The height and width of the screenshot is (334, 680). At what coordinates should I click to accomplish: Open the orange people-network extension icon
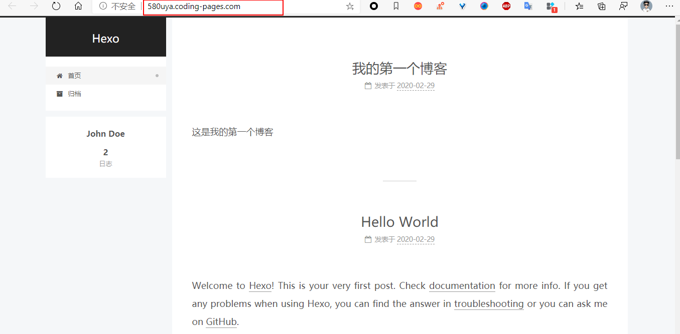point(440,6)
